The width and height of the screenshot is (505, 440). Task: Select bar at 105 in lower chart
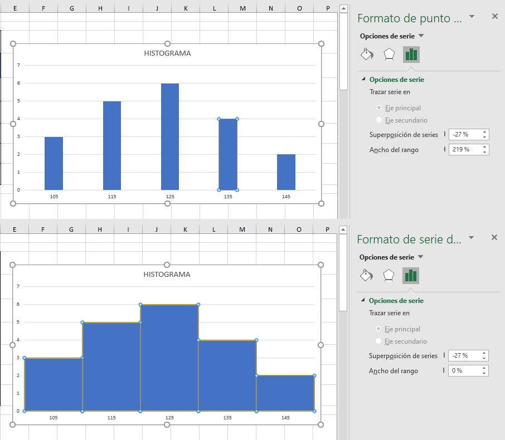click(54, 384)
